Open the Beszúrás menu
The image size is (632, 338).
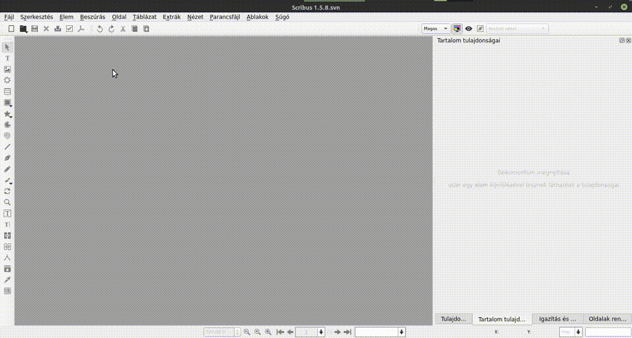coord(93,17)
